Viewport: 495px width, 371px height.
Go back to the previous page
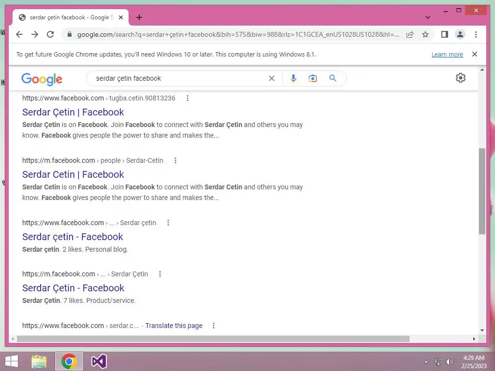pyautogui.click(x=19, y=34)
